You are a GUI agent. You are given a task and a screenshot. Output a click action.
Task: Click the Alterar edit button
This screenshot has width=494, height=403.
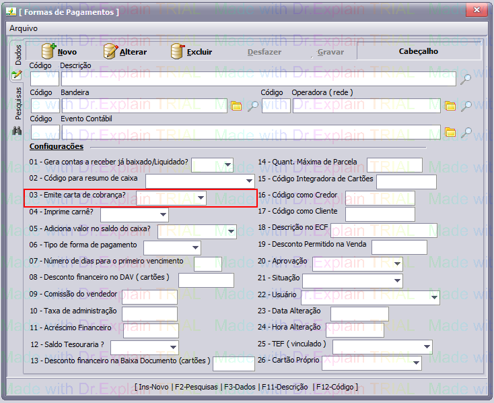[125, 51]
